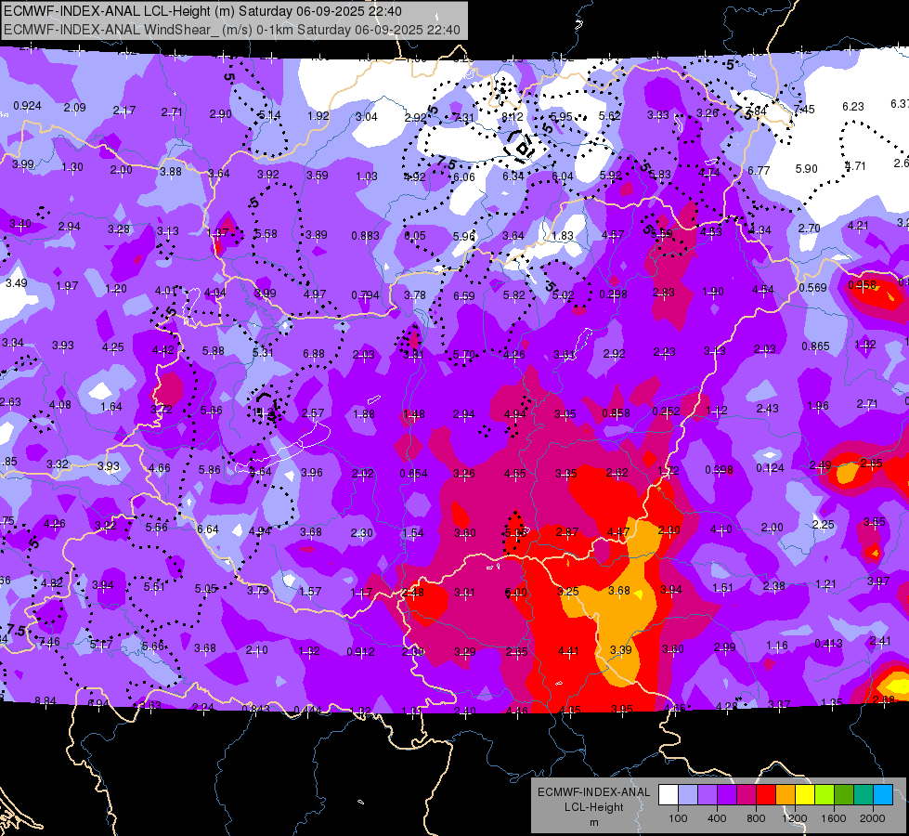Click the grid value 5.58
The image size is (909, 836).
266,234
